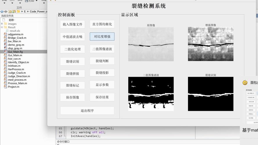
Task: Click 裂缝判断 button
Action: pyautogui.click(x=102, y=61)
